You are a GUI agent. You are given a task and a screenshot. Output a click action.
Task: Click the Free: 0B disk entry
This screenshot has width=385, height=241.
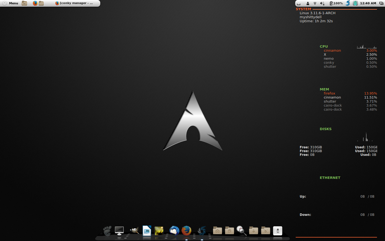pos(307,155)
